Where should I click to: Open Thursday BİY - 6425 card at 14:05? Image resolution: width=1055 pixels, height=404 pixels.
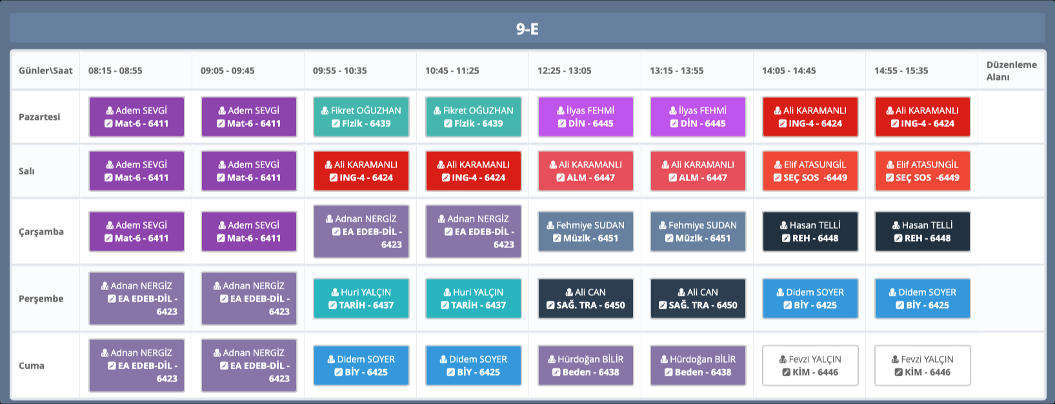tap(810, 298)
